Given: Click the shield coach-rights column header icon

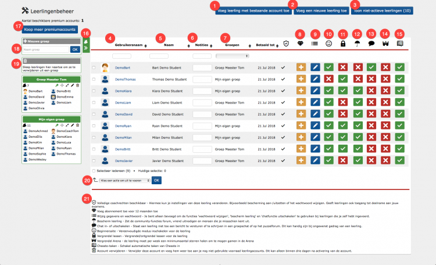Looking at the screenshot, I should pos(286,44).
